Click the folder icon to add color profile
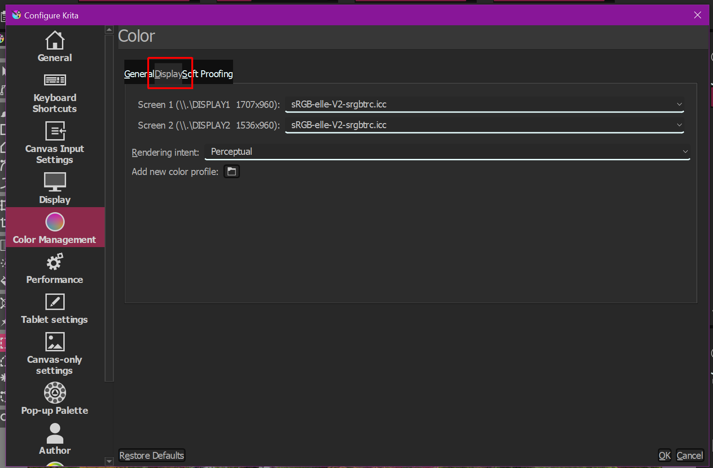 pyautogui.click(x=232, y=171)
